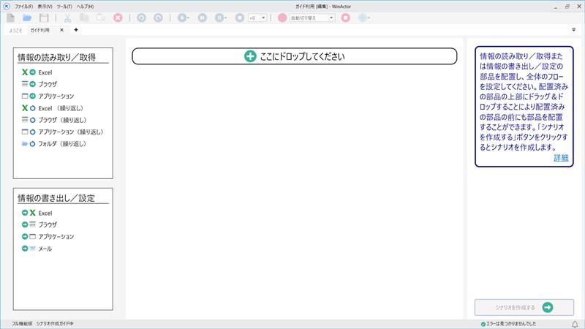Image resolution: width=585 pixels, height=329 pixels.
Task: Open the 自動切り替え dropdown
Action: (x=312, y=18)
